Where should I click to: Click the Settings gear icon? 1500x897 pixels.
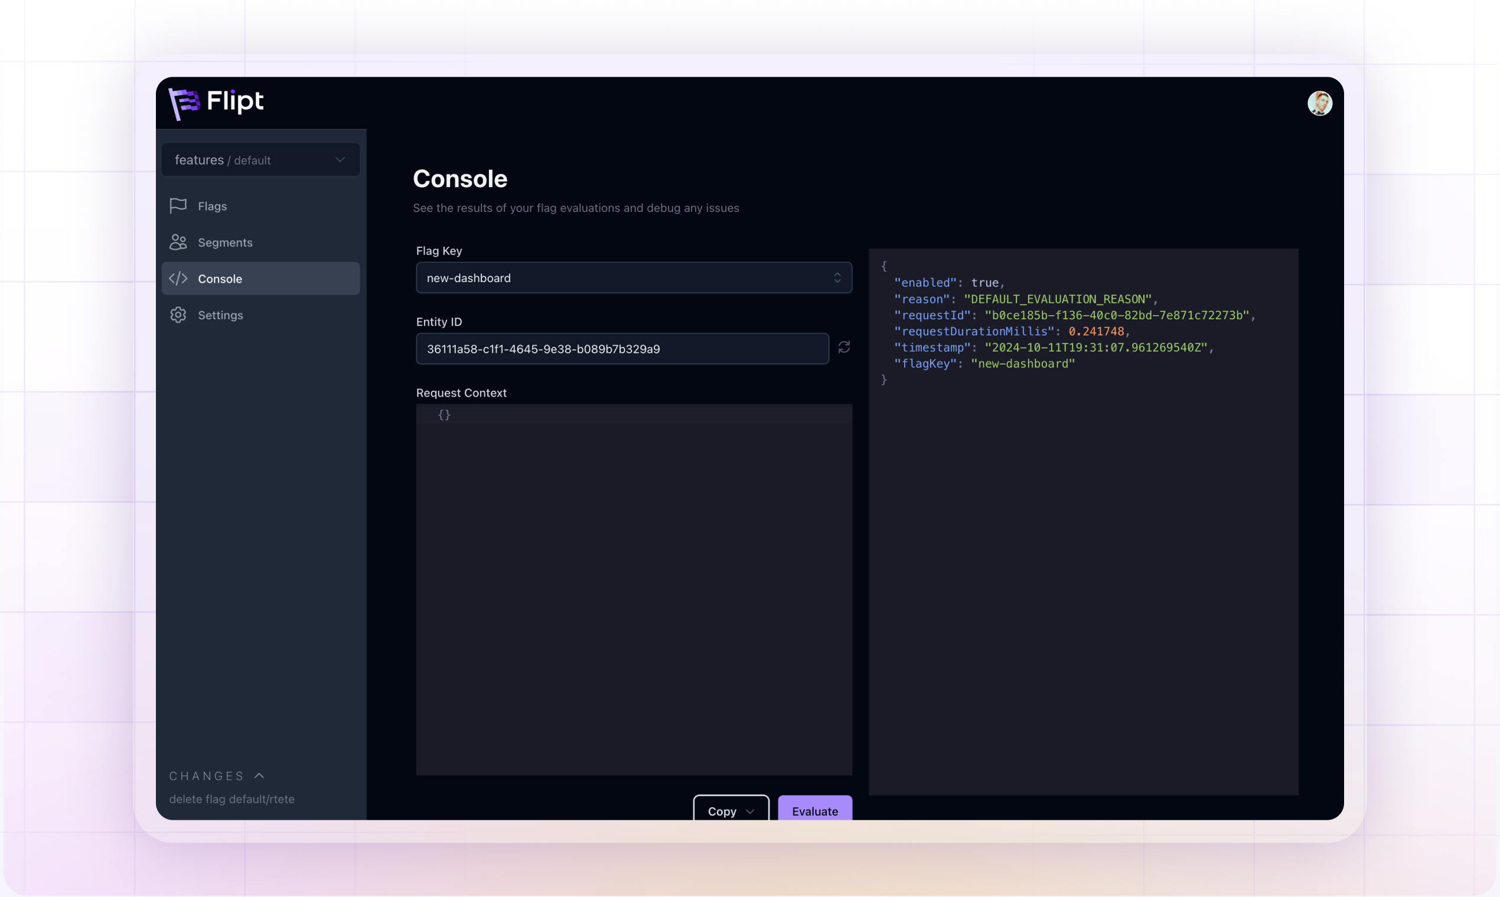[178, 315]
